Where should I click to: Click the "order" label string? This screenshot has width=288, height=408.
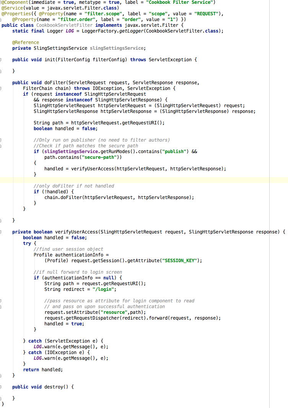coord(131,20)
